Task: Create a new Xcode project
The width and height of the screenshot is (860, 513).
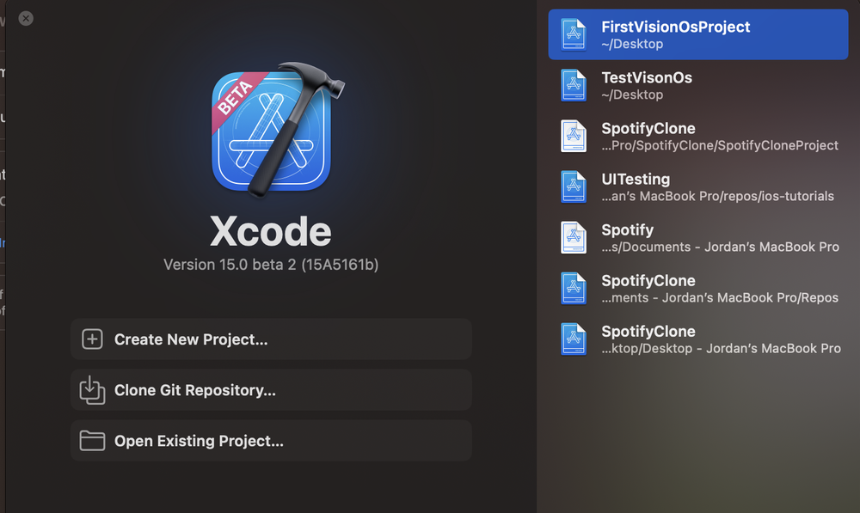Action: 271,339
